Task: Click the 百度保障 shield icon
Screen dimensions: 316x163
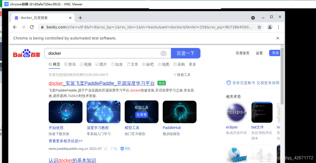Action: [122, 148]
